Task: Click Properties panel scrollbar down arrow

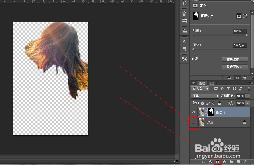Action: (252, 74)
